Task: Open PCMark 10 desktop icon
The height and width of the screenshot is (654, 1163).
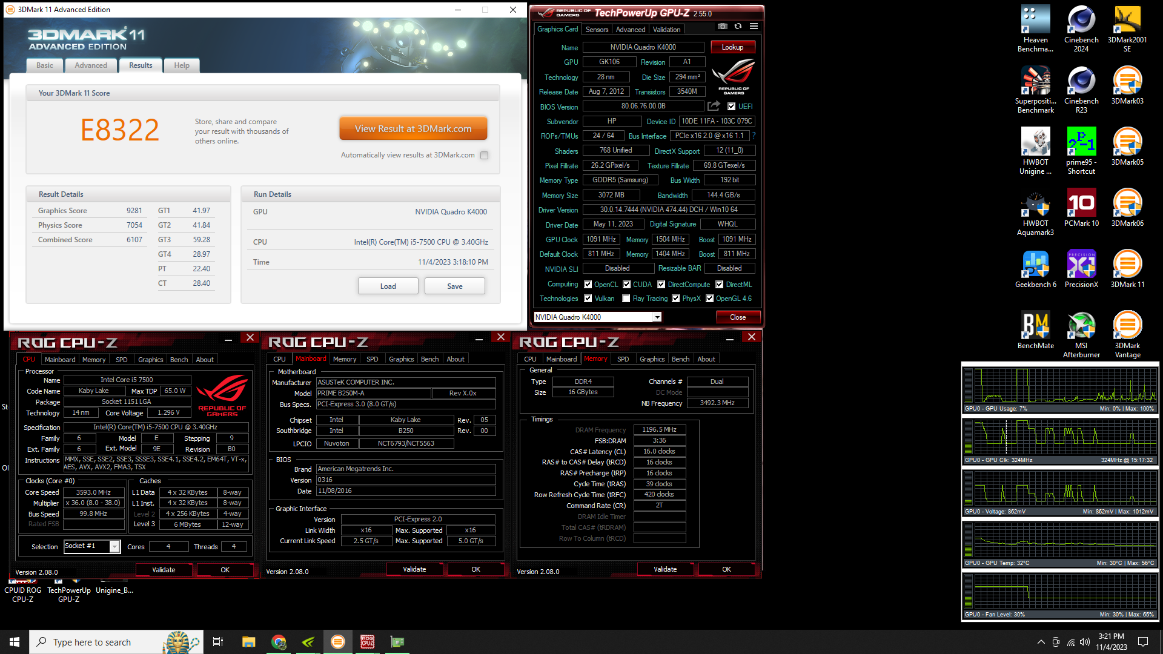Action: (1081, 207)
